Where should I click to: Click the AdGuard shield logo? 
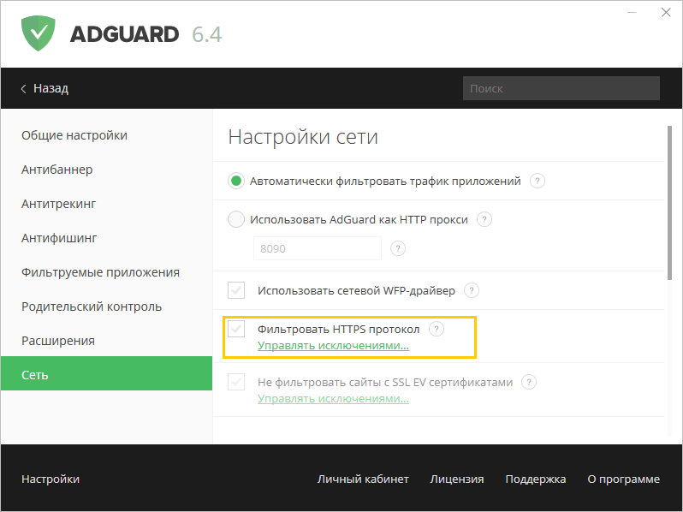[x=39, y=33]
